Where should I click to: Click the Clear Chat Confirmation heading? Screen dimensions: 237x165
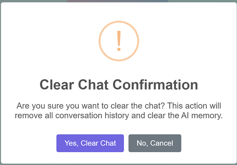(118, 85)
